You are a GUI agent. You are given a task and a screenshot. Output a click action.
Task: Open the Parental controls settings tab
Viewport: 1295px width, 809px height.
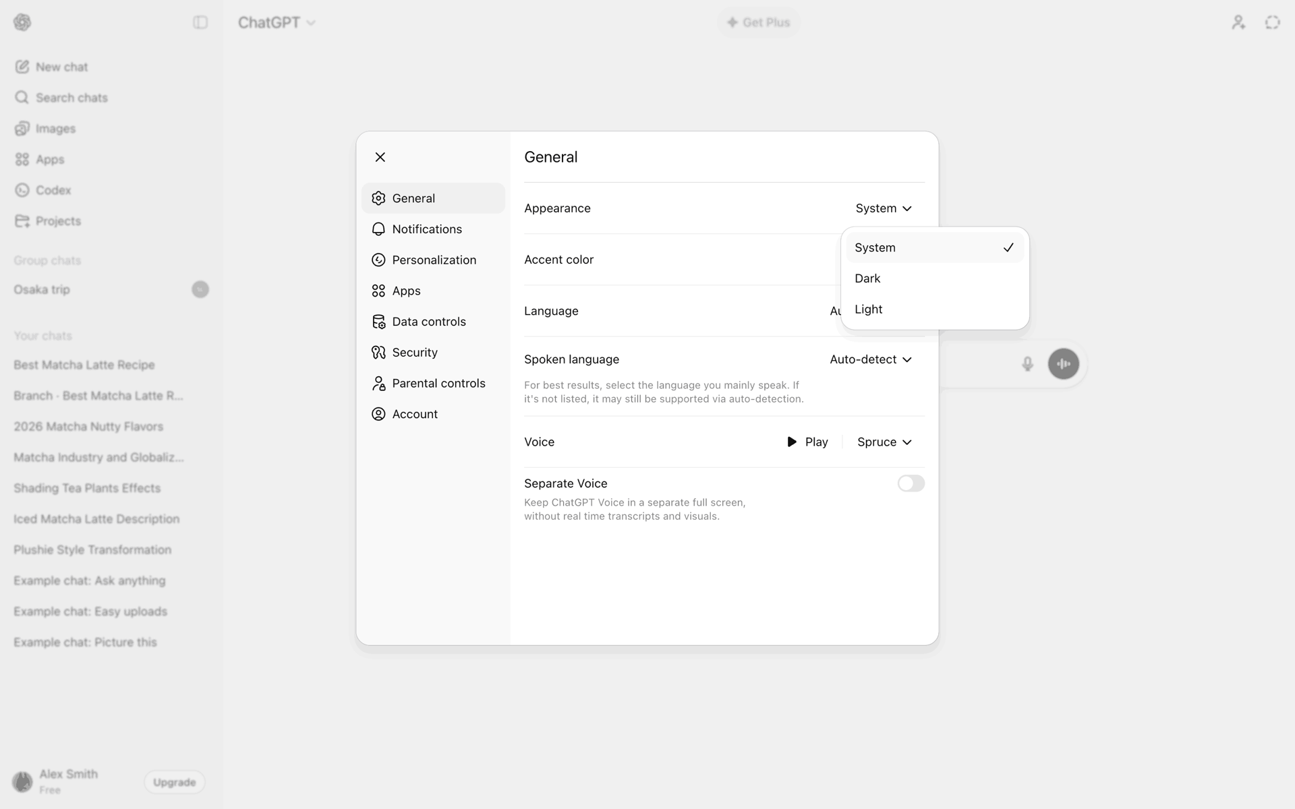433,383
